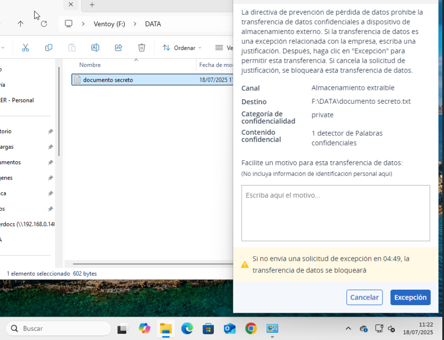Open Outlook from taskbar
Image resolution: width=444 pixels, height=340 pixels.
230,328
